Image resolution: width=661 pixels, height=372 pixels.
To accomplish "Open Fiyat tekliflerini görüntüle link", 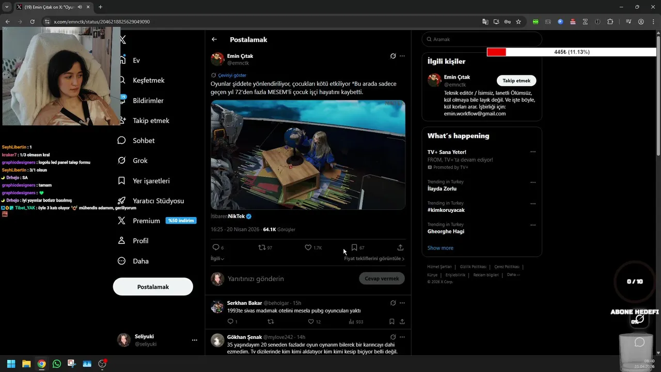I will [374, 258].
